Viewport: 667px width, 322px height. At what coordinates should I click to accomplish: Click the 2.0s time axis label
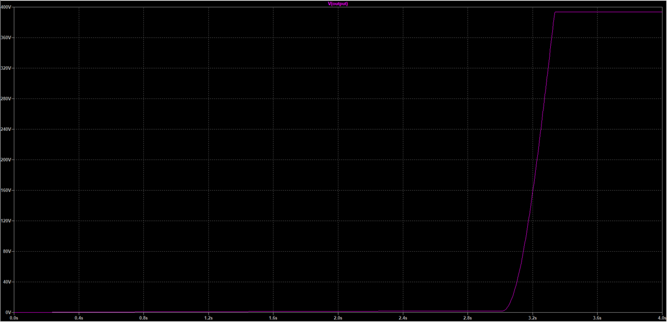pyautogui.click(x=338, y=318)
